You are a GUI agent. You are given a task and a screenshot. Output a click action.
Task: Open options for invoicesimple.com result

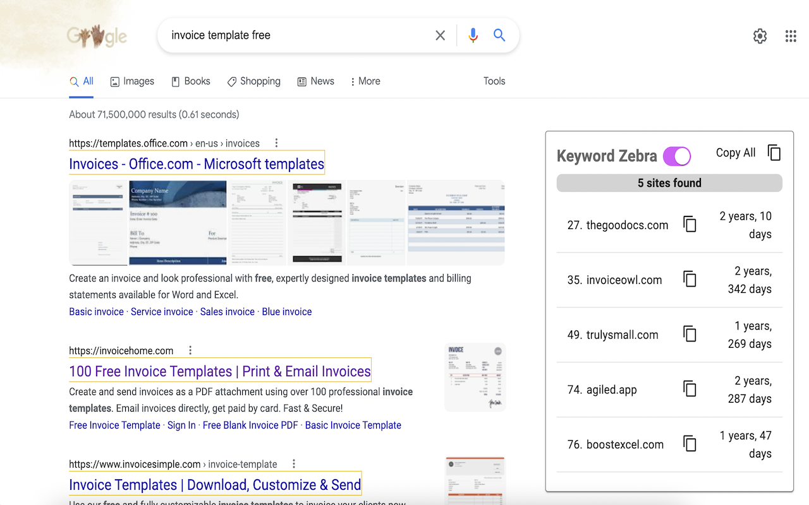click(294, 464)
